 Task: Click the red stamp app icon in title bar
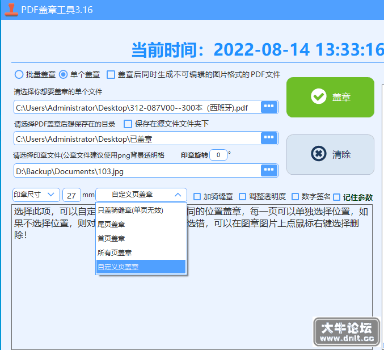[x=11, y=10]
